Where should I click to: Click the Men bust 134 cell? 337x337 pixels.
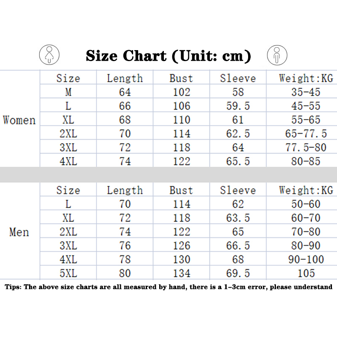click(181, 273)
